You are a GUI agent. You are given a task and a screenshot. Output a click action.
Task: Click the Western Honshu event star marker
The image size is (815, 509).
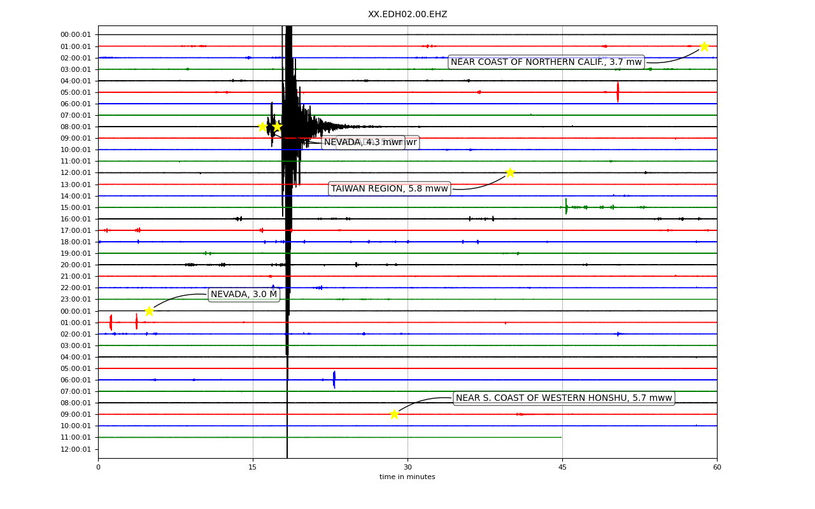tap(394, 414)
